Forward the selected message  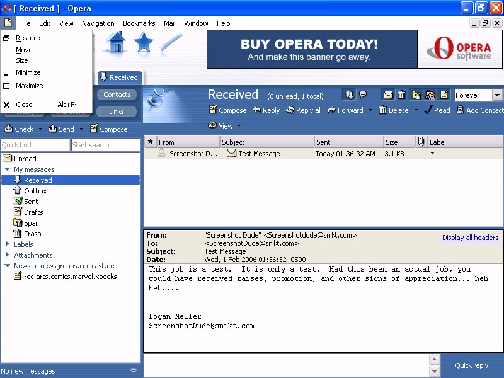coord(345,110)
